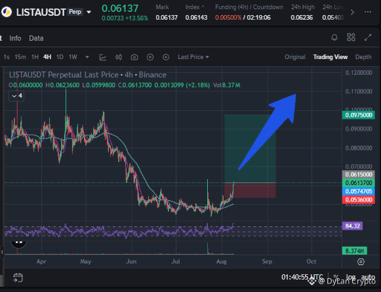
Task: Toggle the percent scale mode
Action: 336,277
